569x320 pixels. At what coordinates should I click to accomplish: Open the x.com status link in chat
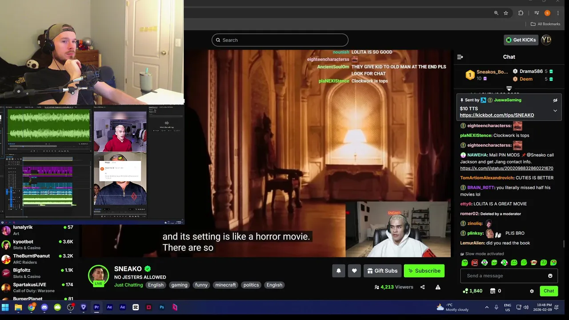tap(507, 168)
